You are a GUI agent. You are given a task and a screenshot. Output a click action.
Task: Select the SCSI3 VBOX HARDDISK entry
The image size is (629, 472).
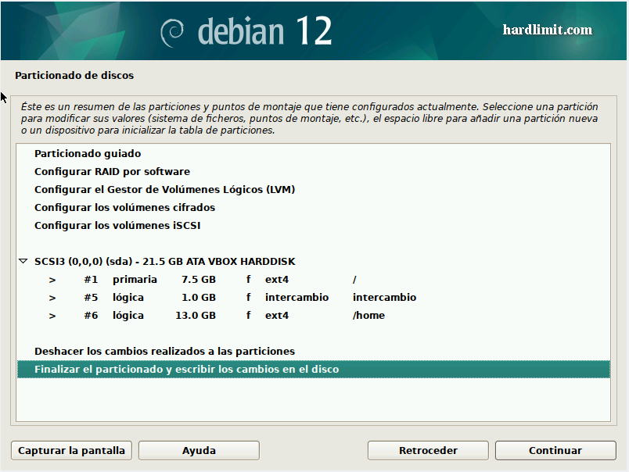pyautogui.click(x=164, y=262)
